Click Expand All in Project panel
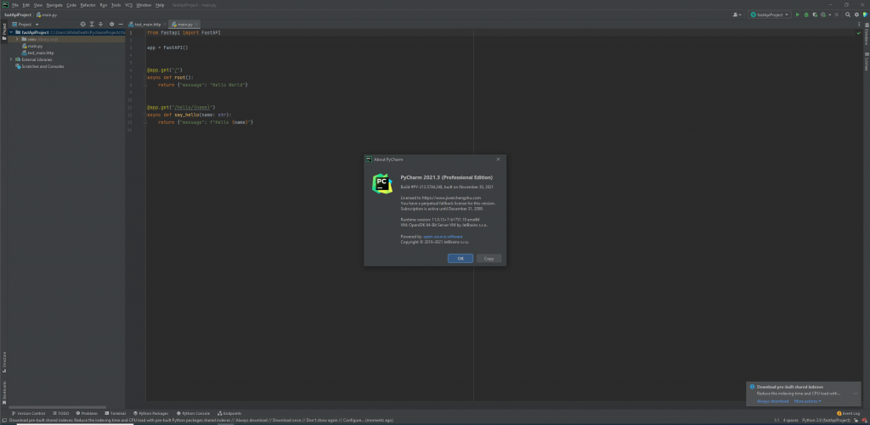Viewport: 870px width, 425px height. pyautogui.click(x=92, y=25)
